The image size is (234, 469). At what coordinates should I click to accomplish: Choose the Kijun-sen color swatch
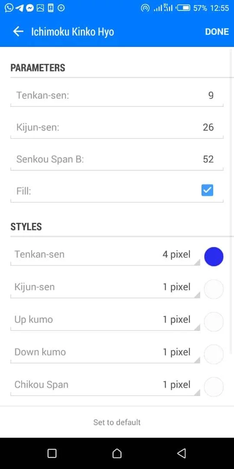coord(214,289)
